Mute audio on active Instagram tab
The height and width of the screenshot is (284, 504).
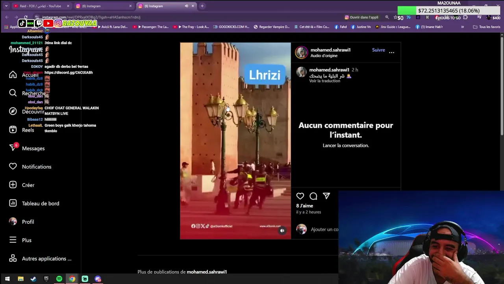click(186, 6)
